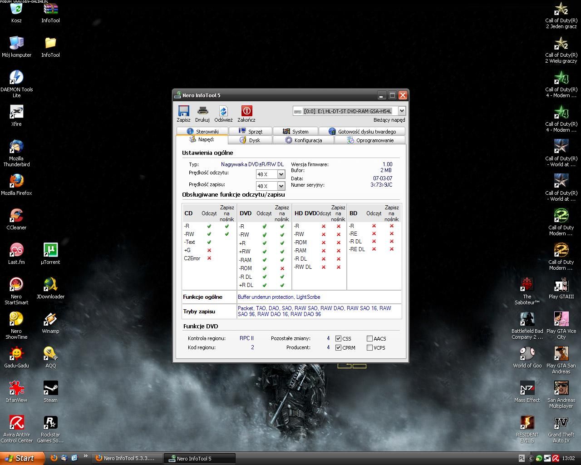This screenshot has height=465, width=581.
Task: Open the Konfiguracja tab
Action: click(x=303, y=140)
